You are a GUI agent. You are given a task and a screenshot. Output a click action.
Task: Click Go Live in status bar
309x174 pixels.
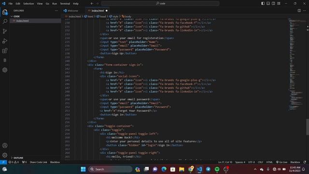pyautogui.click(x=281, y=162)
